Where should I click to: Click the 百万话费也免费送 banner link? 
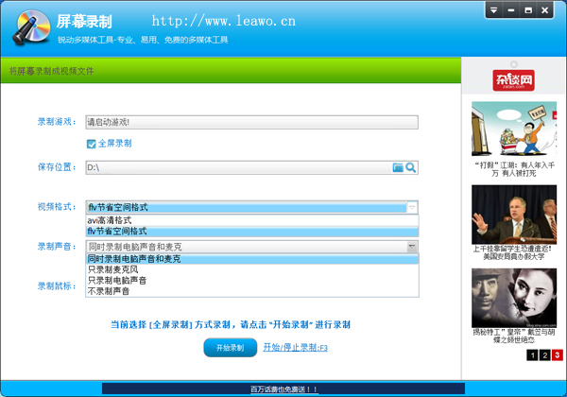(284, 388)
